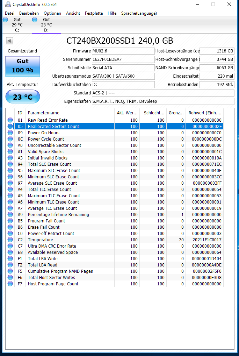
Task: Click the previous disk arrow button
Action: coord(9,41)
